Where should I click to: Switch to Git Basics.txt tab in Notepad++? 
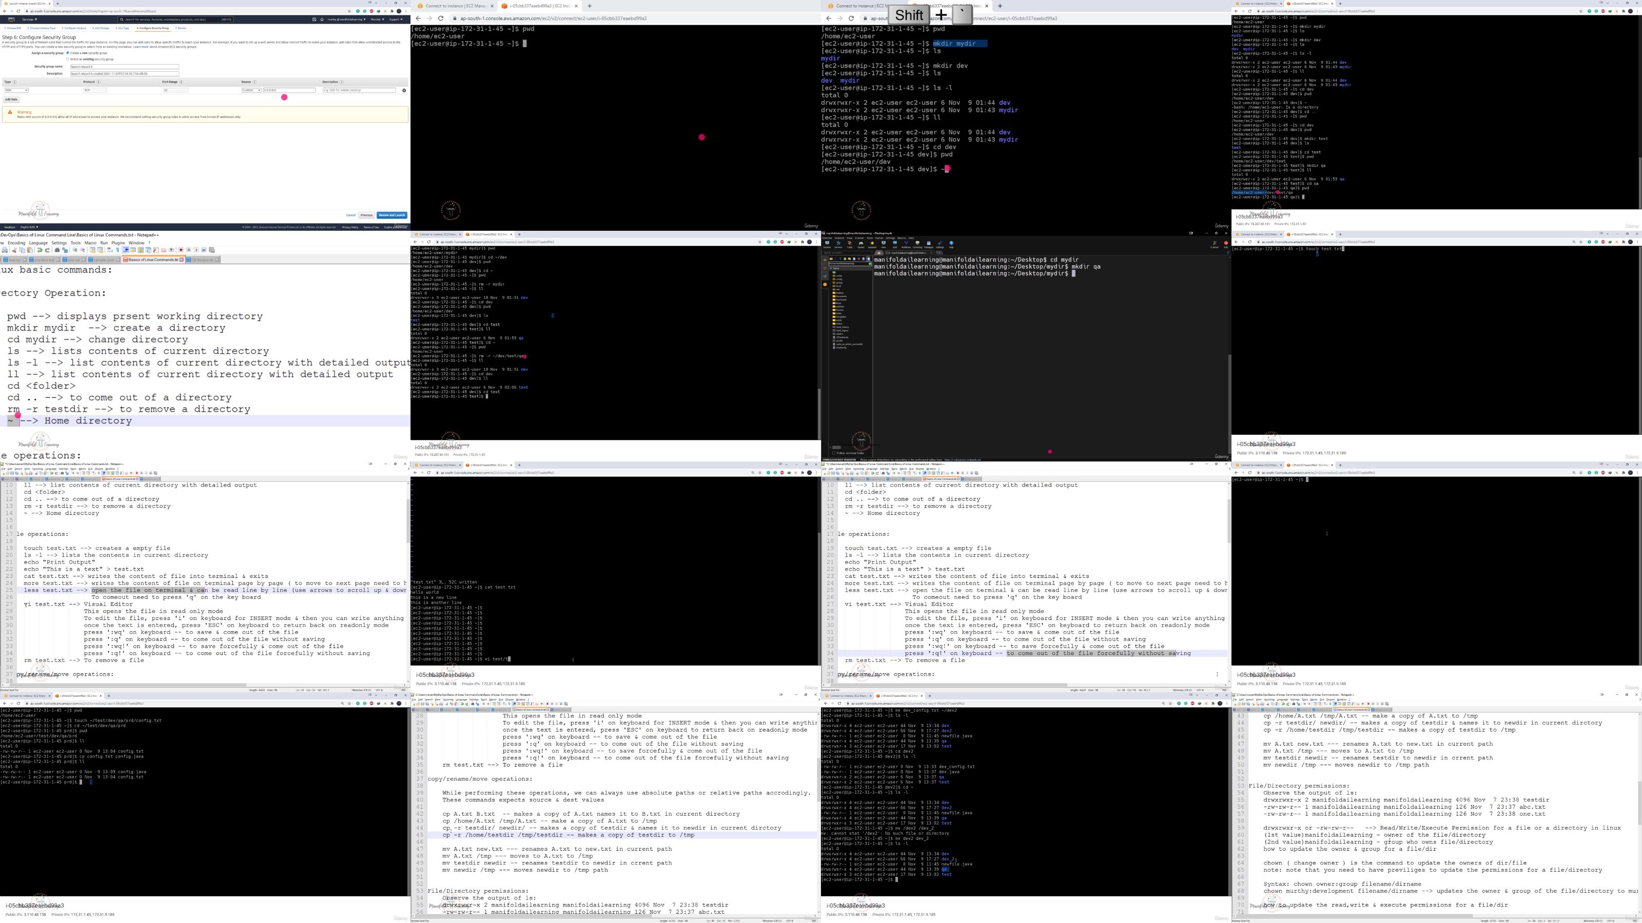coord(203,260)
